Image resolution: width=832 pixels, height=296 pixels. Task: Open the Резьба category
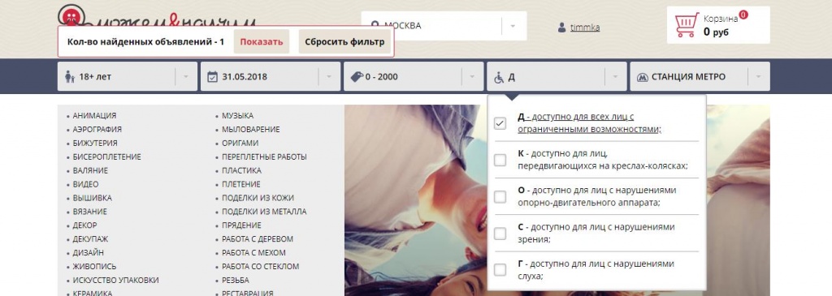pyautogui.click(x=235, y=280)
